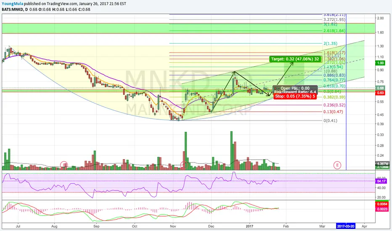Click the Jul label on the time axis

click(x=18, y=226)
